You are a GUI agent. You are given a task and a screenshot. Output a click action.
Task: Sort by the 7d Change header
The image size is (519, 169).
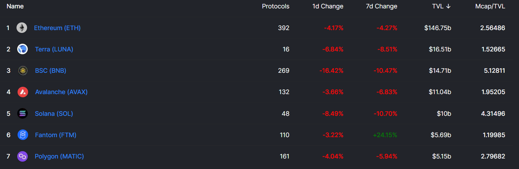[x=382, y=6]
